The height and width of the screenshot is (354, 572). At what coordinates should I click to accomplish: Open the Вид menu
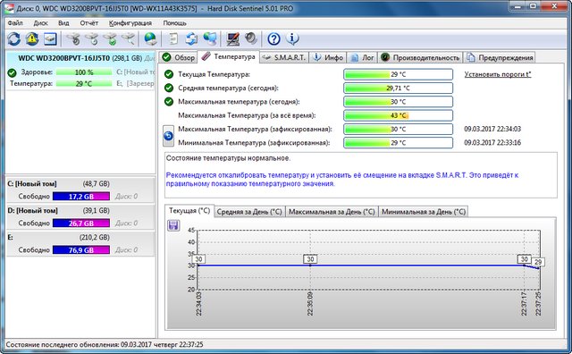pos(63,23)
